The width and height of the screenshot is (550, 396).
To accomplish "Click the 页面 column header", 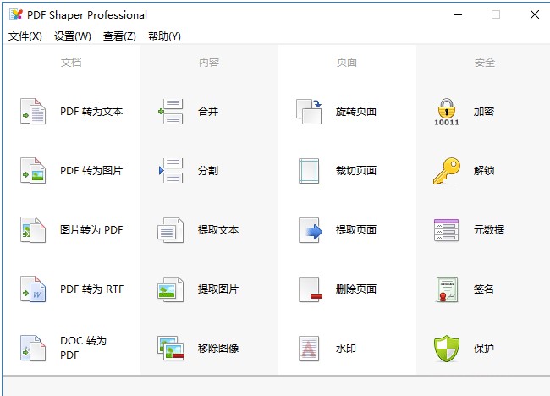I will pos(347,63).
